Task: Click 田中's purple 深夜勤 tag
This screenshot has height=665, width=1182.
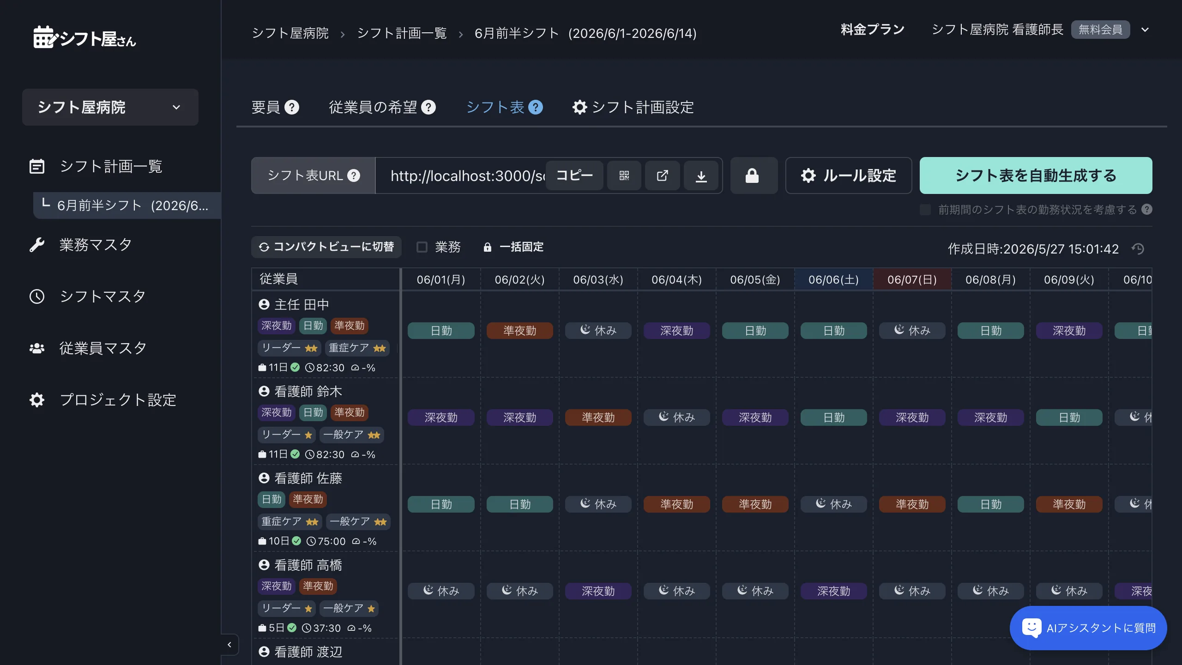Action: (277, 326)
